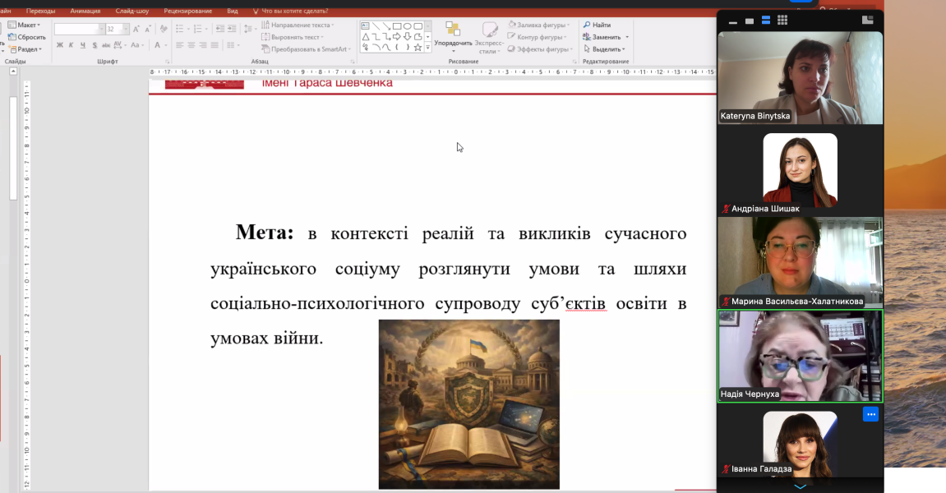Image resolution: width=946 pixels, height=493 pixels.
Task: Click the Сбросить reset button
Action: 26,37
